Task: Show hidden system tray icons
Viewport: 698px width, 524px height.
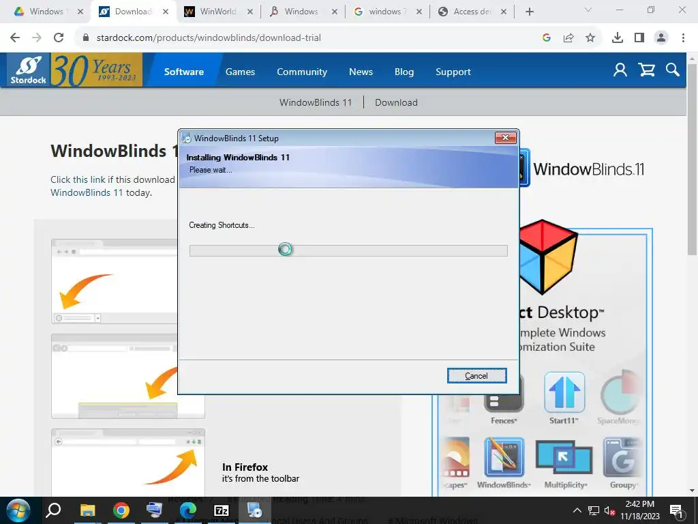Action: point(577,510)
